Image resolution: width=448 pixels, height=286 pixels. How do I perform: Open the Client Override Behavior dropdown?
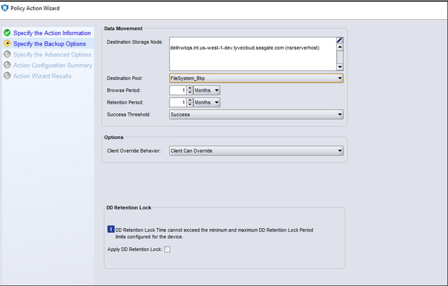[x=257, y=151]
